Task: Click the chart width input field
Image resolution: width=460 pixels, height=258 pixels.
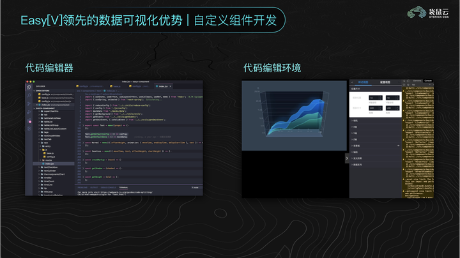Action: click(376, 108)
